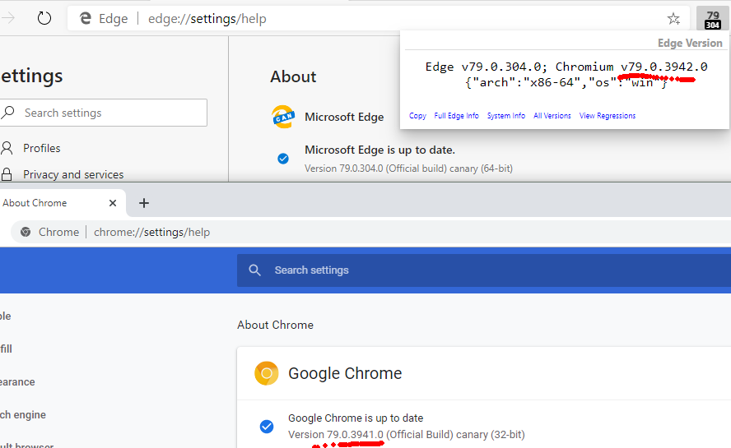Viewport: 731px width, 448px height.
Task: Click the magnifier icon in Chrome search settings
Action: click(x=254, y=270)
